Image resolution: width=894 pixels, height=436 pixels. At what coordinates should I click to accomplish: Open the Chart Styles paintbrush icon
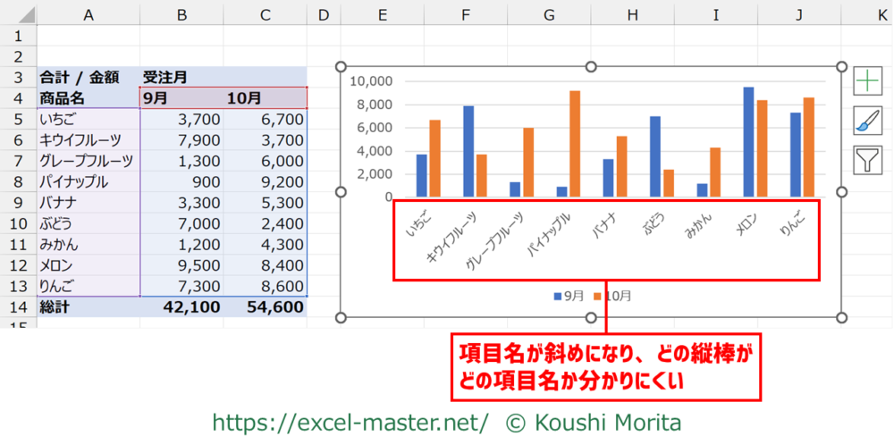pyautogui.click(x=867, y=121)
